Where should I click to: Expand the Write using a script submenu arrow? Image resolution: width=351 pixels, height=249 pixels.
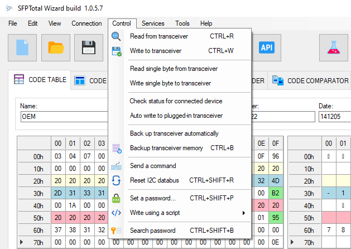click(244, 213)
